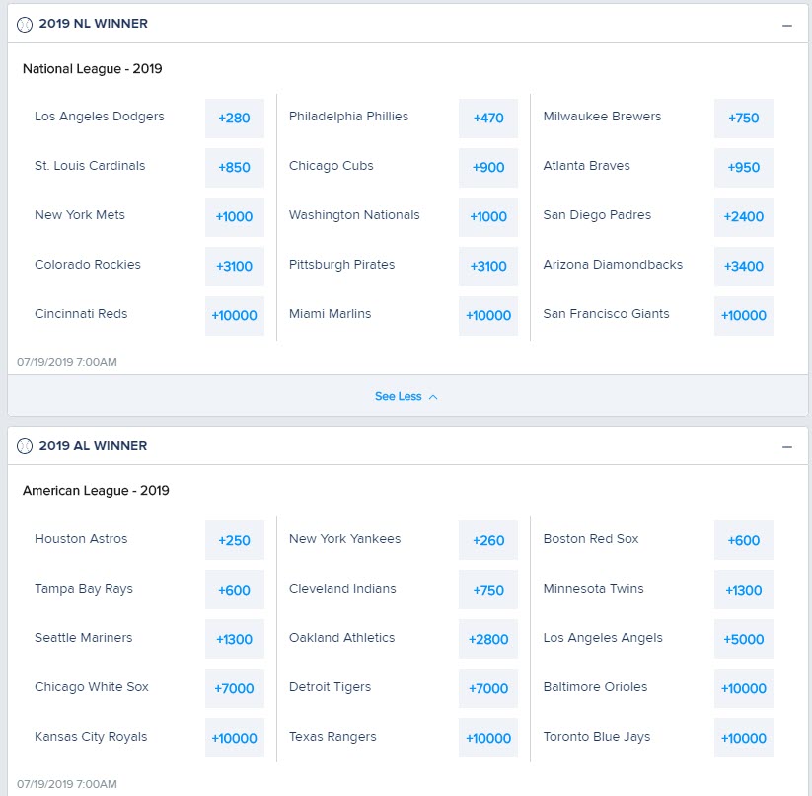The height and width of the screenshot is (796, 812).
Task: Click the 'Seattle Mariners' team name
Action: tap(84, 638)
